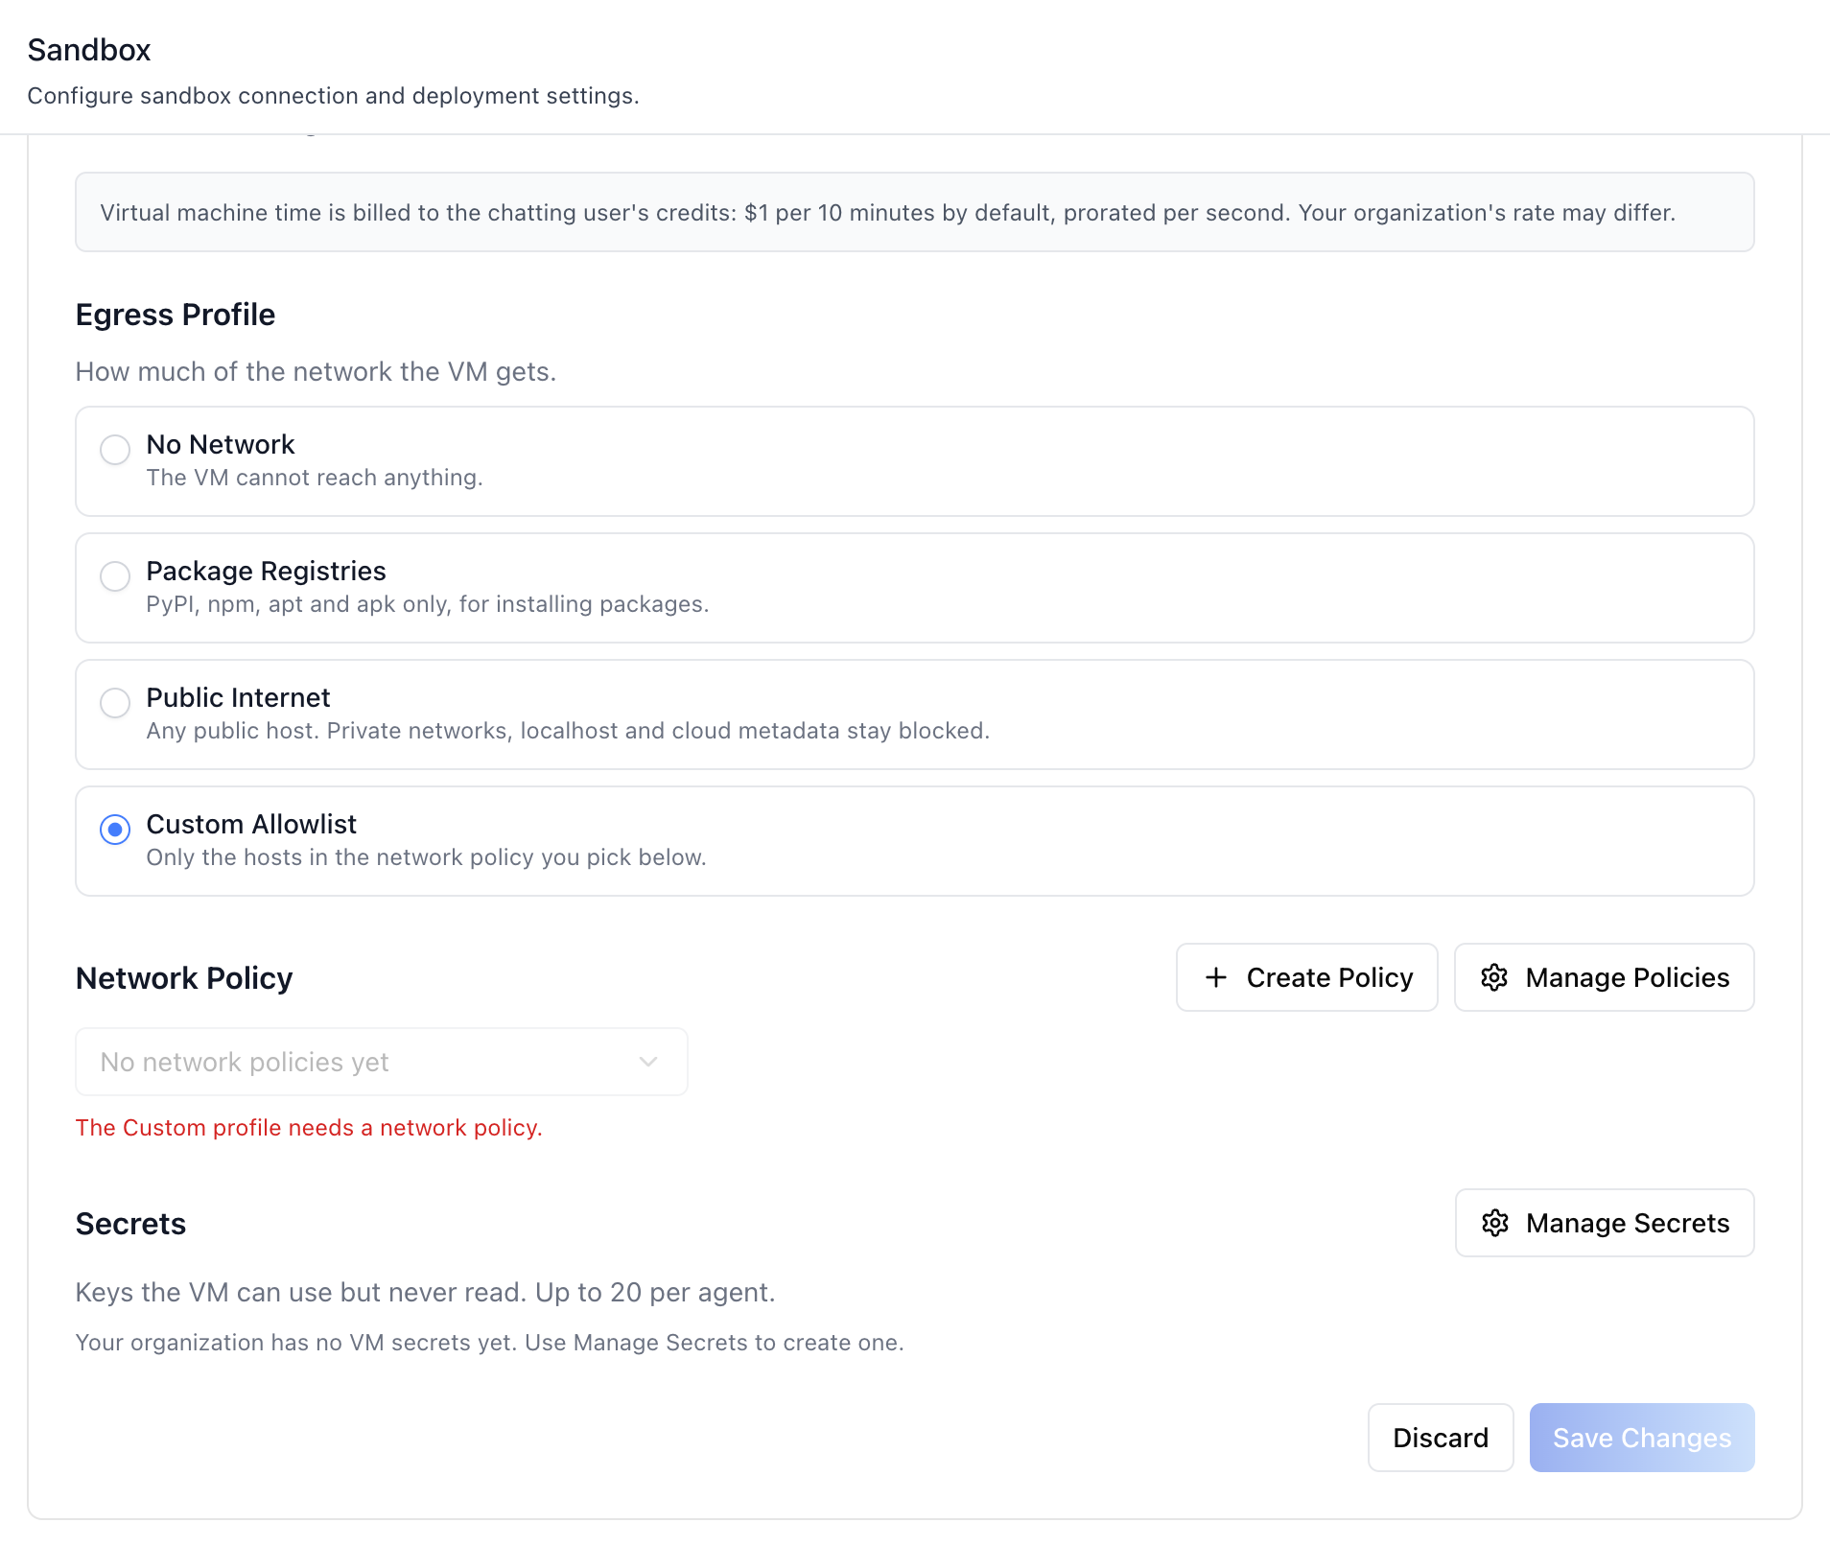The width and height of the screenshot is (1830, 1546).
Task: Click the 'Network Policy' heading
Action: click(x=184, y=978)
